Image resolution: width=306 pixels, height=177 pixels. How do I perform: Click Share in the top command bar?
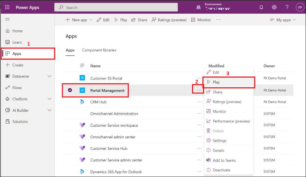(x=139, y=20)
